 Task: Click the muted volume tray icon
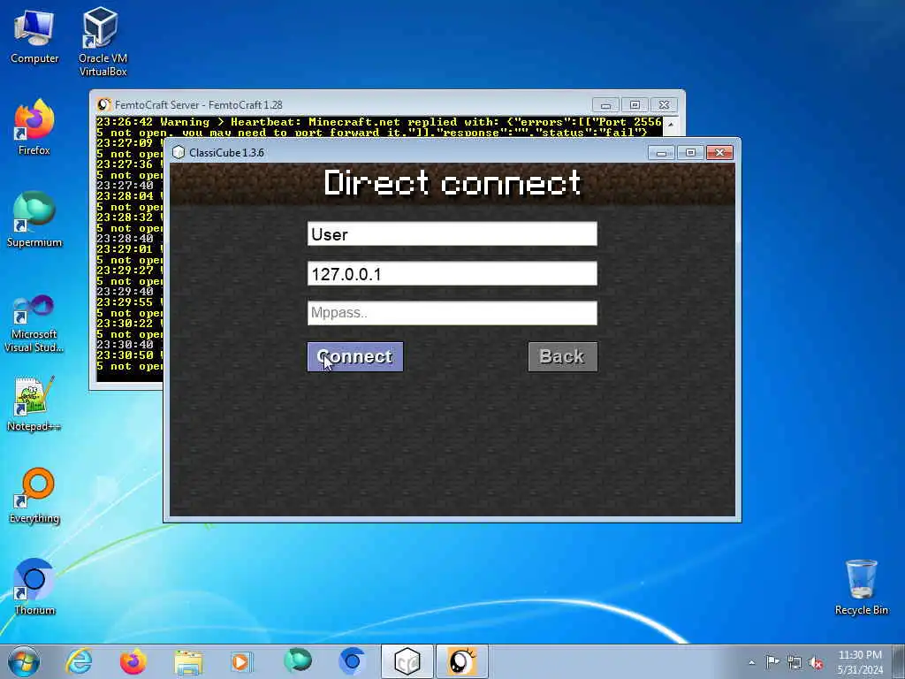[x=816, y=663]
